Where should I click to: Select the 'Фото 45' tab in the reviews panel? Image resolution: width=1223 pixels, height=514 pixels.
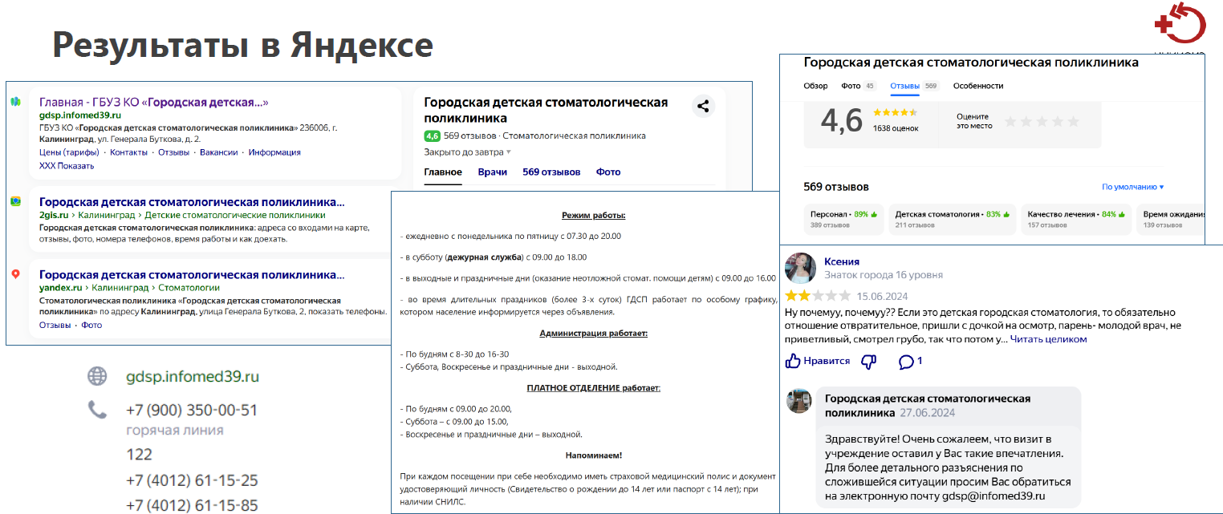[859, 86]
